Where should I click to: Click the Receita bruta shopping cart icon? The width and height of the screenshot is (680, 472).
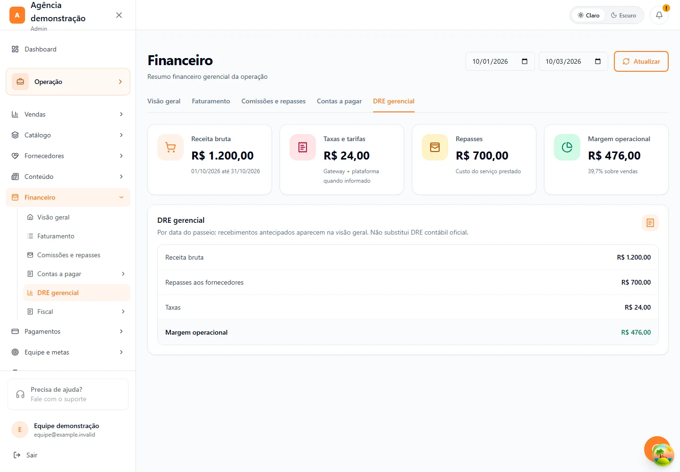[170, 147]
